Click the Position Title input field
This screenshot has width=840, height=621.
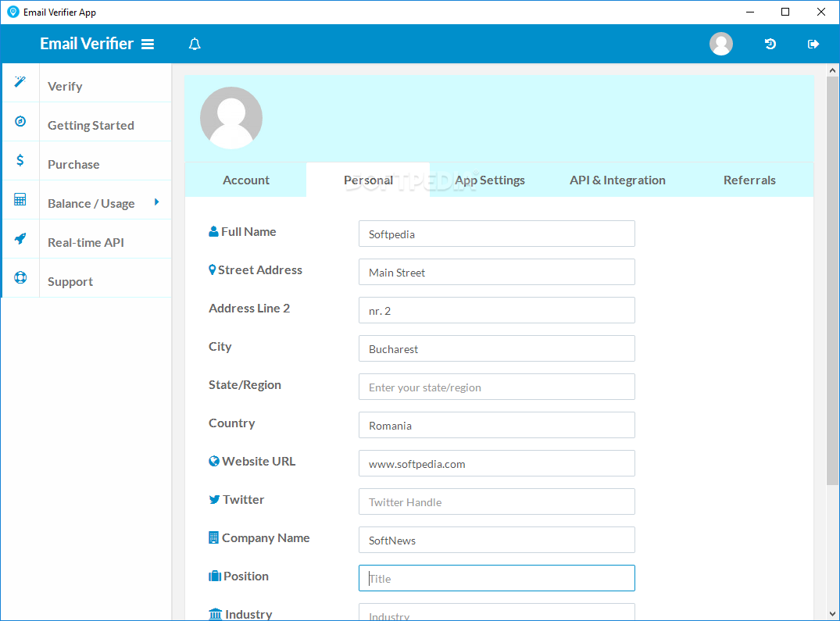click(x=497, y=578)
